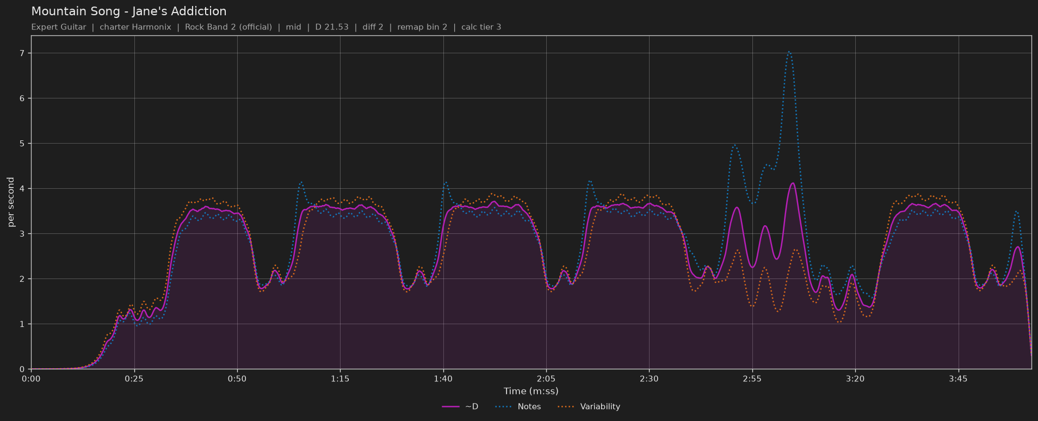Screen dimensions: 1038x421
Task: Click the y-axis tick label '5'
Action: (x=23, y=144)
